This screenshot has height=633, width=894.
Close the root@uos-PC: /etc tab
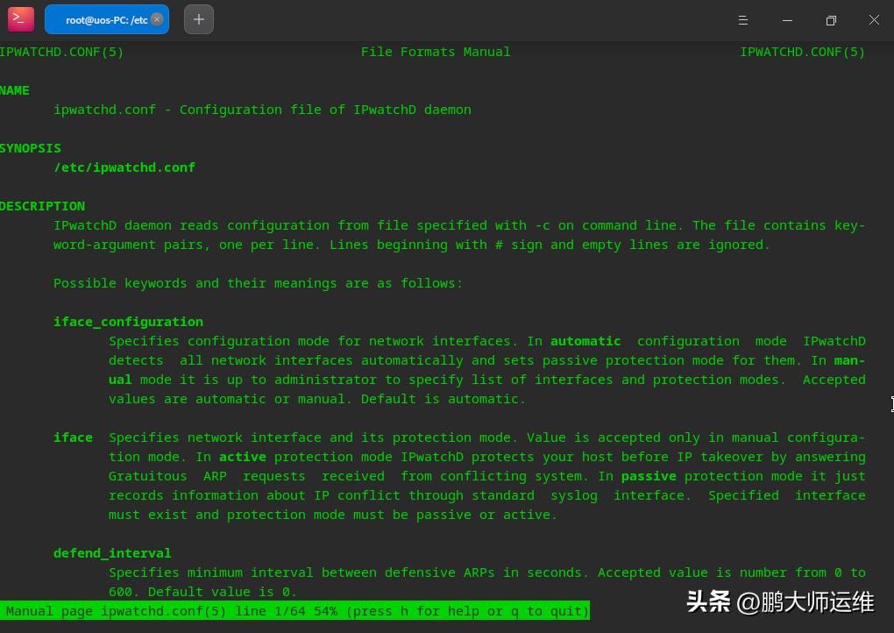coord(157,18)
